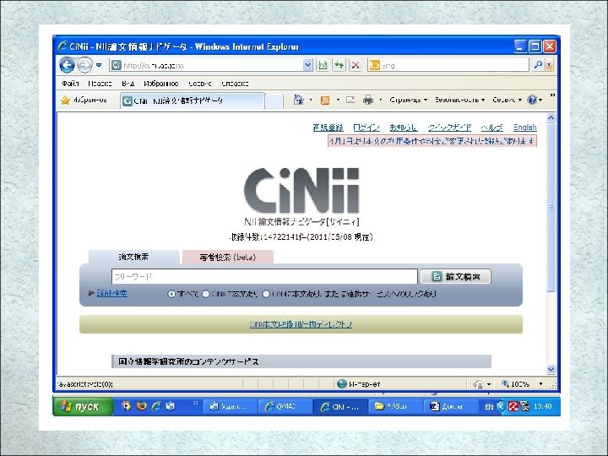Screen dimensions: 608x456
Task: Click the Home page icon
Action: (x=298, y=100)
